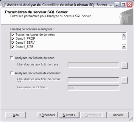The image size is (134, 122).
Task: Click the wizard icon in title bar
Action: coord(4,4)
